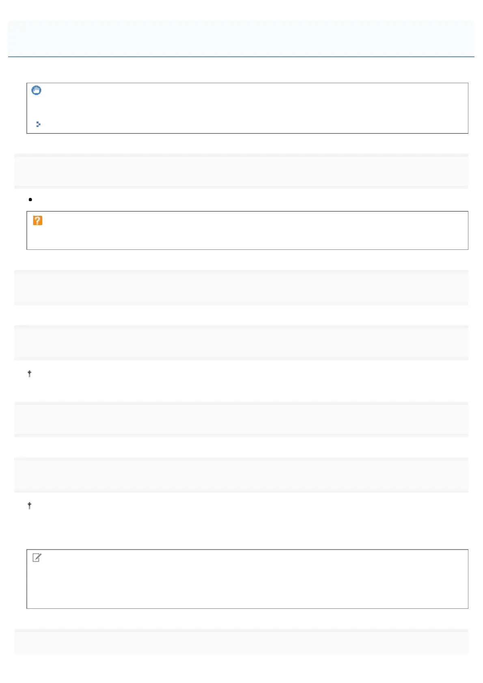Viewport: 483px width, 683px height.
Task: Click the black bullet point dot
Action: tap(30, 200)
